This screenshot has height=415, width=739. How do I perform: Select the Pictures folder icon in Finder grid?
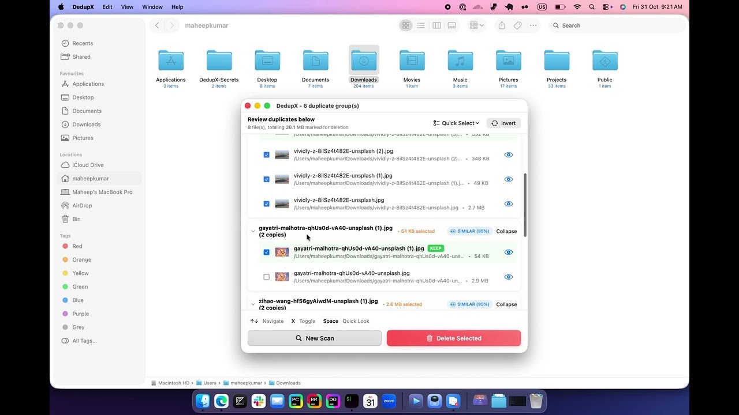point(509,61)
